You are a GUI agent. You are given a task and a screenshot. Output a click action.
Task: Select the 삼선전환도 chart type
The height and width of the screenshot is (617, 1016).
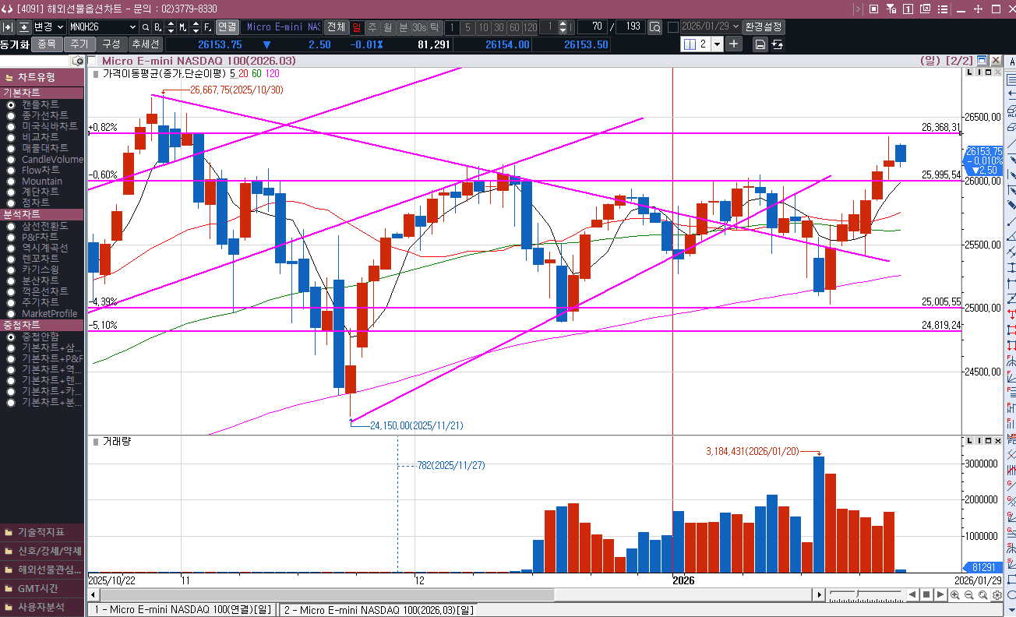click(11, 227)
